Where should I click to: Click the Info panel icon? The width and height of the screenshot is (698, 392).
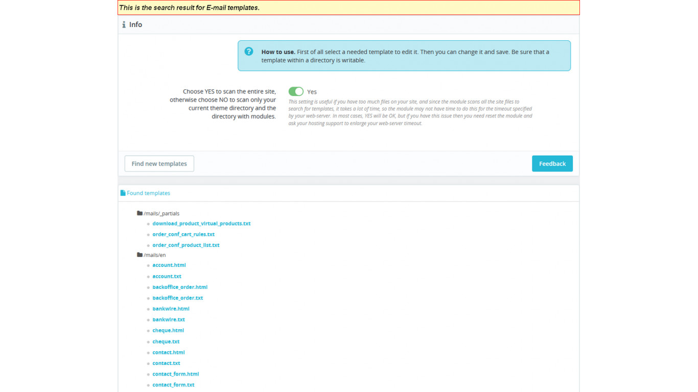[x=124, y=24]
